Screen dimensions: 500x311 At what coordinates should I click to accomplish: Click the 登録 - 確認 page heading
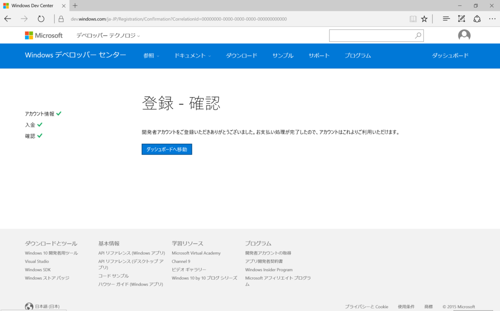181,103
